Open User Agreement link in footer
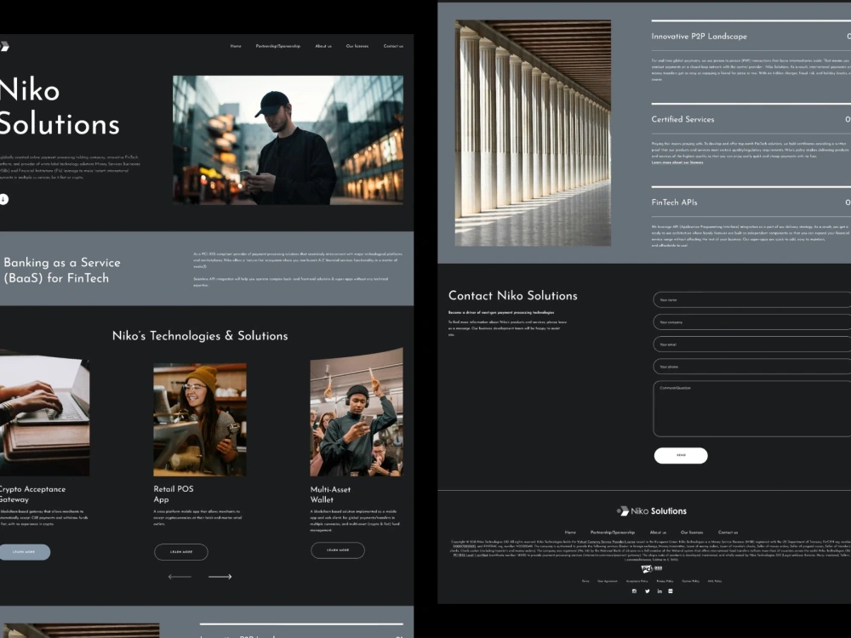The width and height of the screenshot is (851, 638). (608, 581)
